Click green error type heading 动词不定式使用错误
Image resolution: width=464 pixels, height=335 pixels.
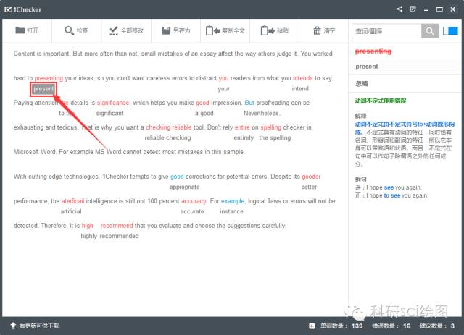(x=381, y=101)
